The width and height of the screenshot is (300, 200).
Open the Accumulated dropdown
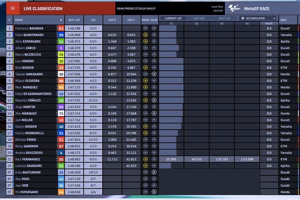click(258, 18)
